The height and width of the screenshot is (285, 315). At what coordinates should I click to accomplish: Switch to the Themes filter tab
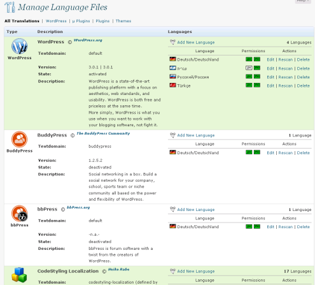[123, 21]
